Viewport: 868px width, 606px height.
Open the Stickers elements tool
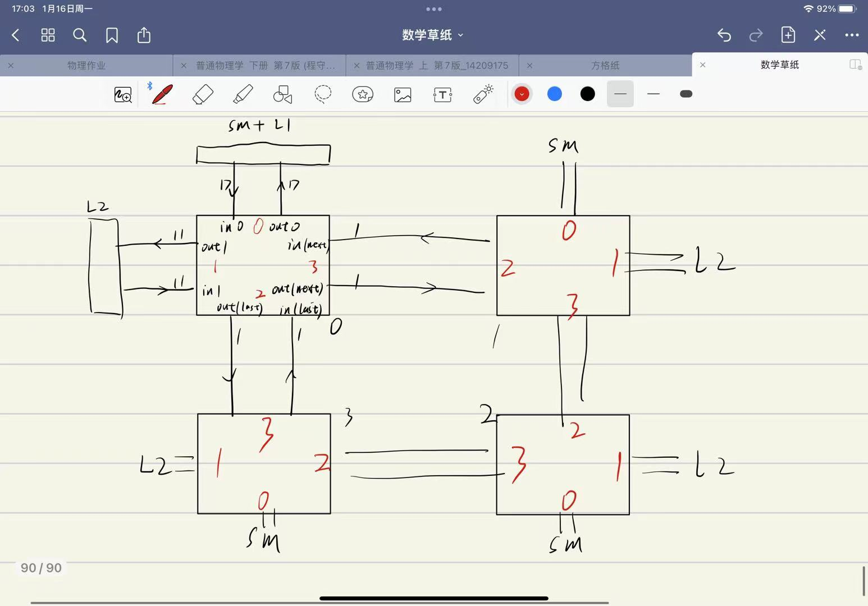pyautogui.click(x=363, y=94)
